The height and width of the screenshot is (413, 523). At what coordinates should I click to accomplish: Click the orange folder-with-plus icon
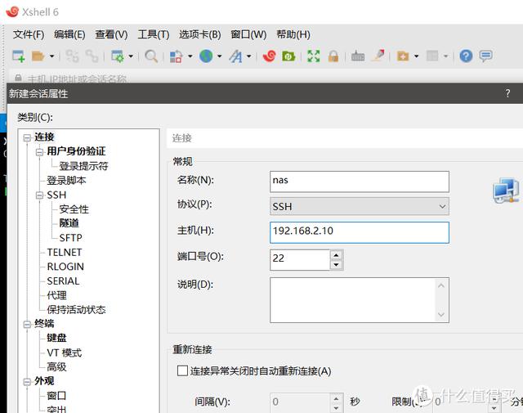403,56
